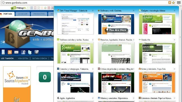Close the Literatura e Internet Papel en blanco tile
The image size is (182, 102).
174,98
